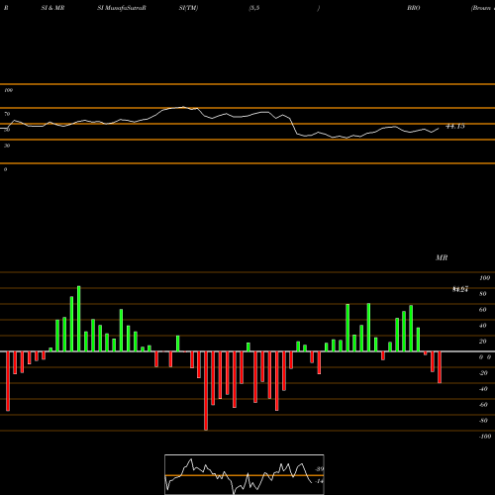Click the RSI line peak near 70 level

point(183,107)
